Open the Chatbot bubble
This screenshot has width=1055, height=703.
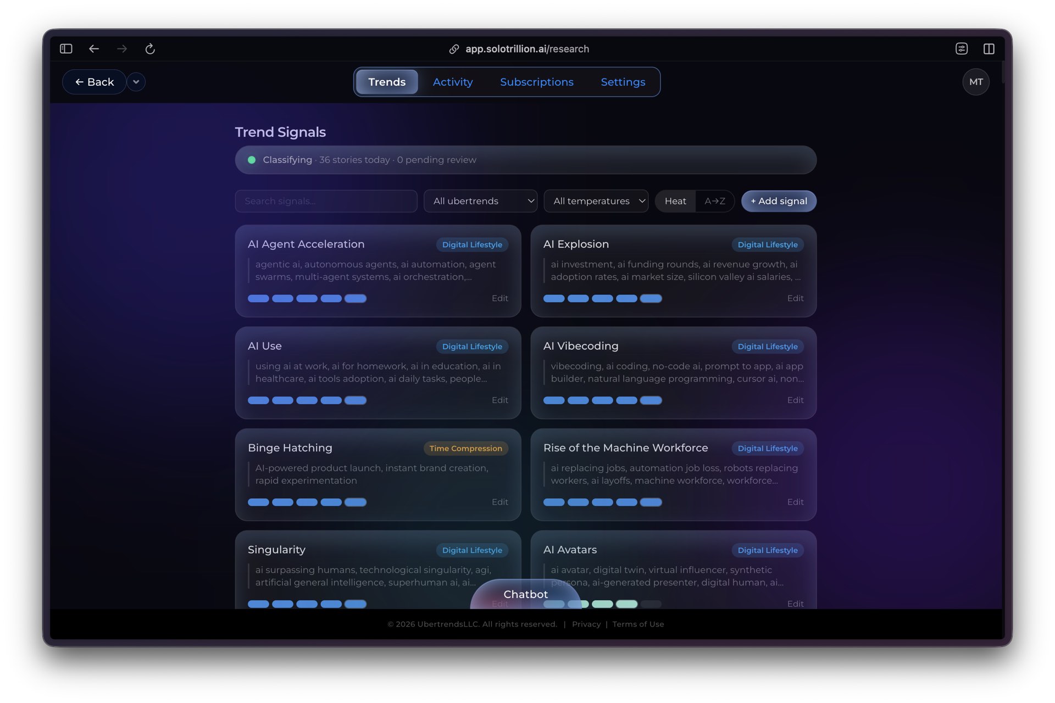point(526,594)
